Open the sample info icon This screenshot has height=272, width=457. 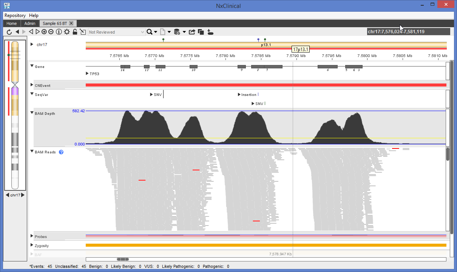click(x=59, y=32)
